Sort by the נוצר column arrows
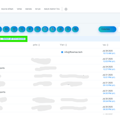 point(108,45)
